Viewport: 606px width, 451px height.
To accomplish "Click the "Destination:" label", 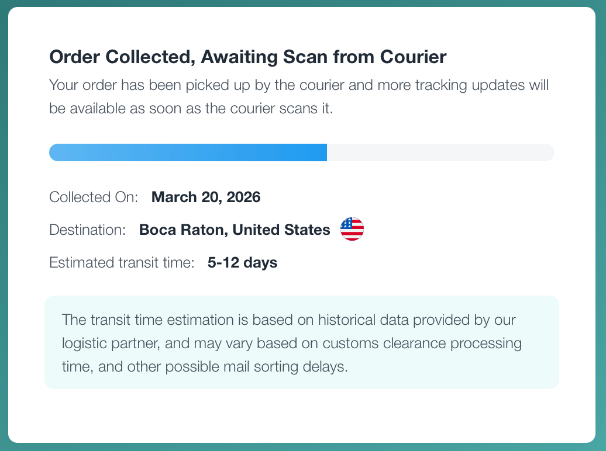I will click(x=88, y=230).
